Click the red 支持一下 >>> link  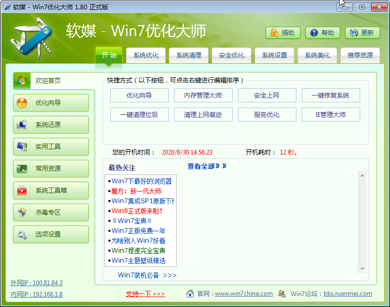coord(145,294)
